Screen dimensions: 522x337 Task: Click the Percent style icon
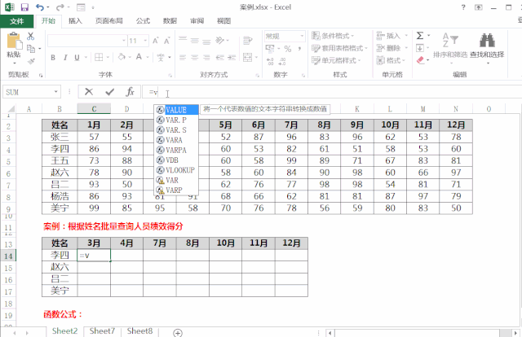[288, 49]
